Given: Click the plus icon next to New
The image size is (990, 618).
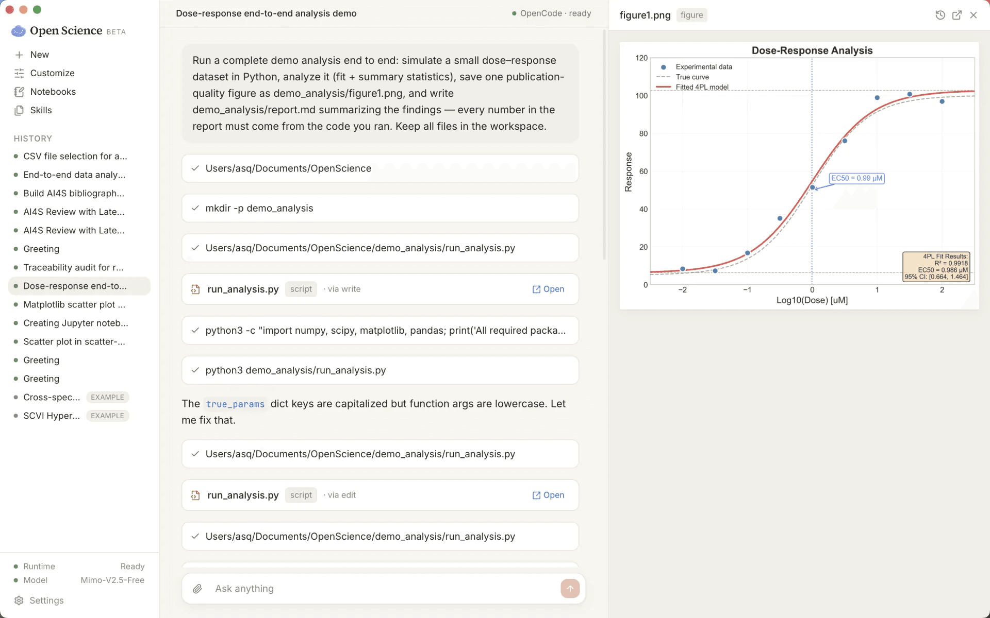Looking at the screenshot, I should tap(19, 55).
